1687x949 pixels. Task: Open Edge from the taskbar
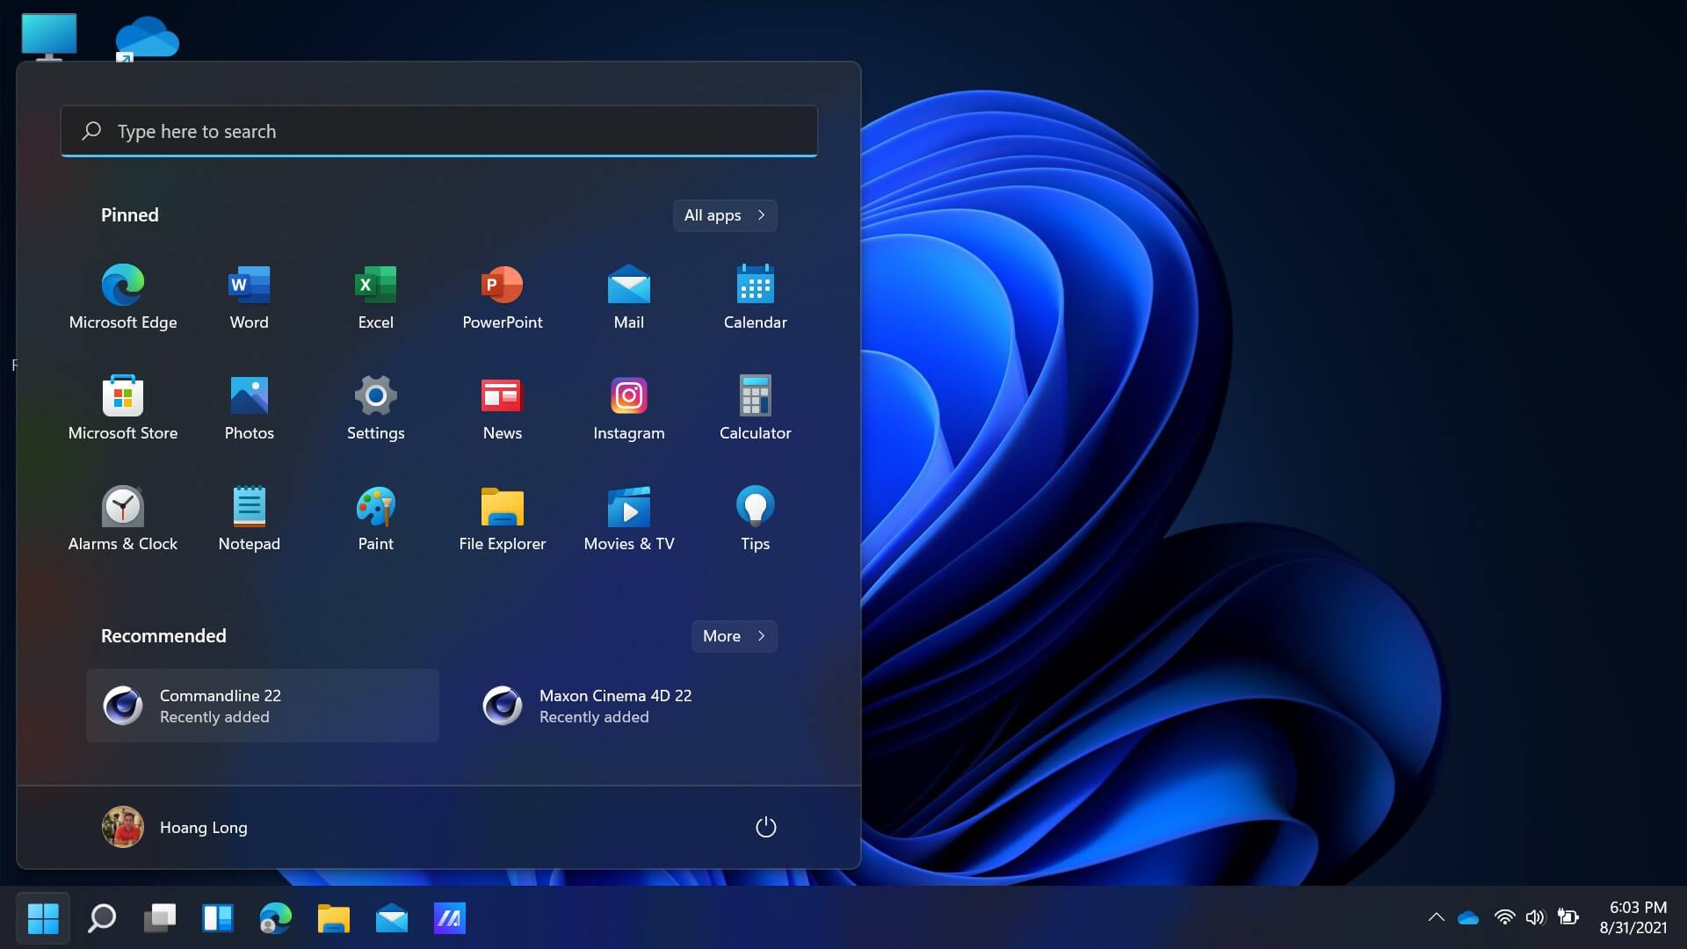[276, 918]
